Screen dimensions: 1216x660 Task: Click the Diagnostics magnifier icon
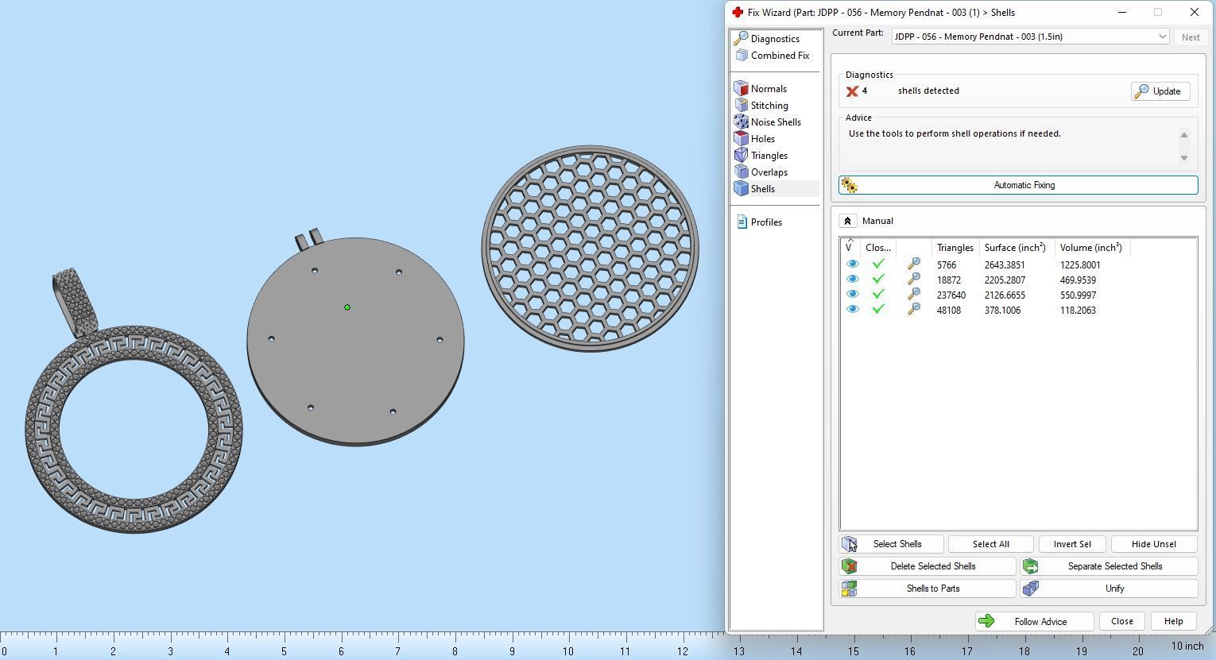741,38
